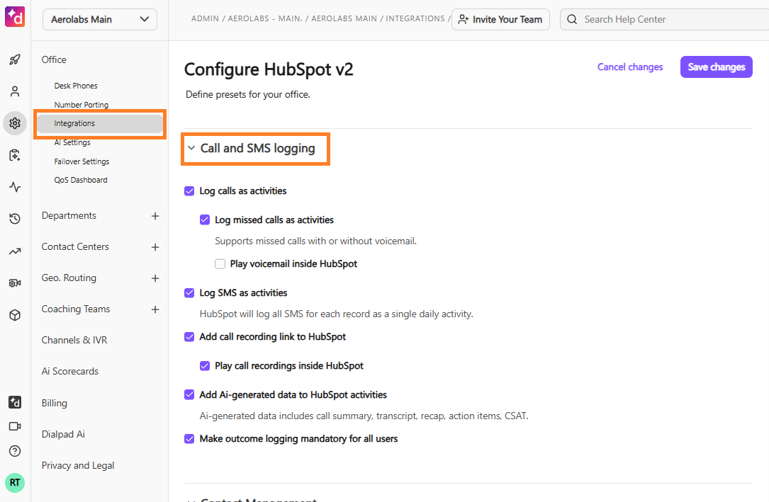Uncheck Add Ai-generated data to HubSpot activities
769x502 pixels.
point(189,395)
